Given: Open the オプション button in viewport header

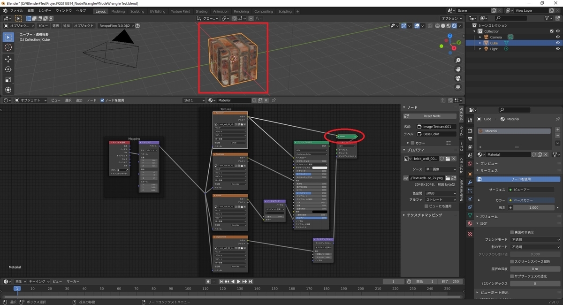Looking at the screenshot, I should [x=452, y=18].
